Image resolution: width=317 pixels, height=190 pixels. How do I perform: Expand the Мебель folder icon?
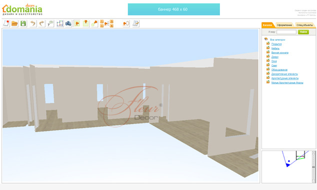pos(268,47)
